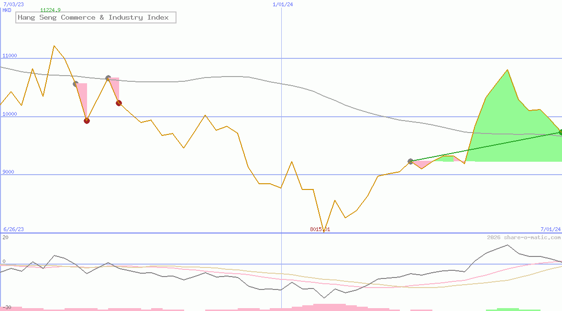
Task: Click the green marker ending the trendline
Action: click(x=560, y=133)
